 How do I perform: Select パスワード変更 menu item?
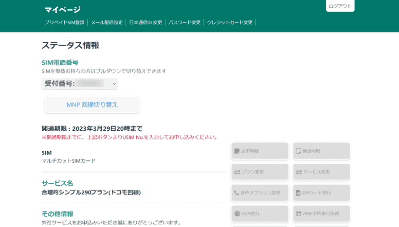184,22
